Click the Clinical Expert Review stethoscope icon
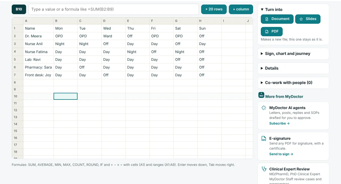This screenshot has height=184, width=341. pos(264,169)
